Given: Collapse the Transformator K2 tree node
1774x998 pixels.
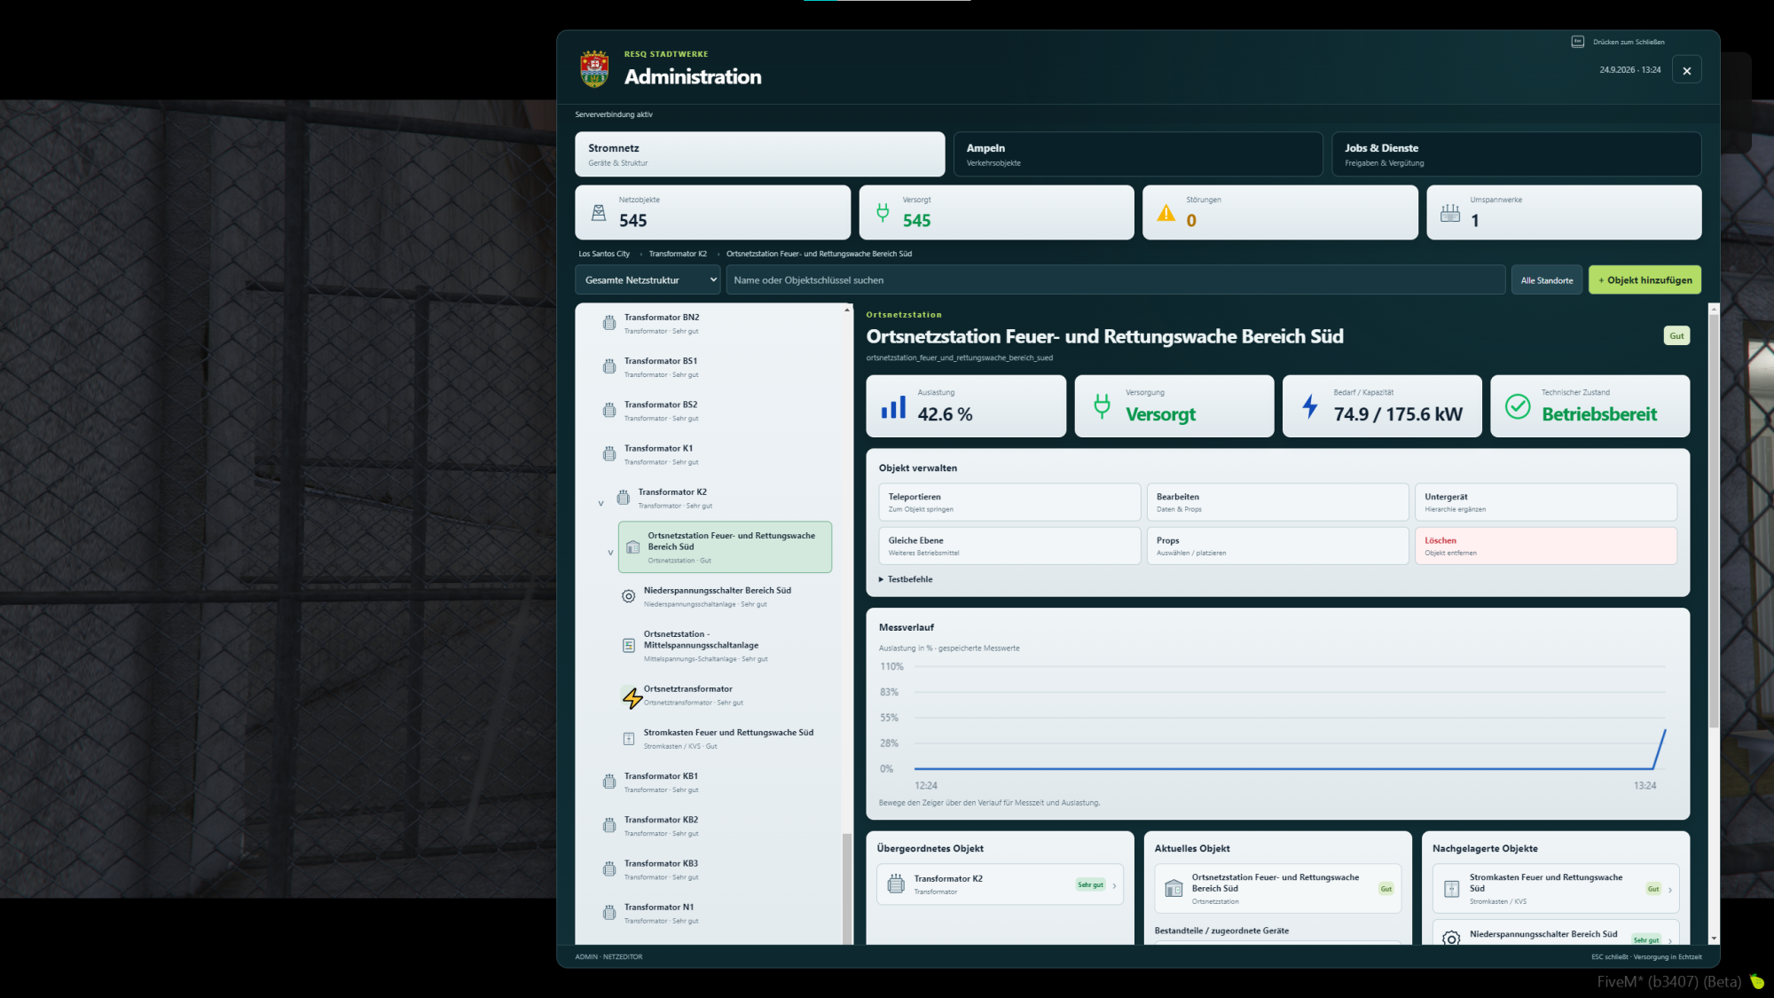Looking at the screenshot, I should click(600, 503).
